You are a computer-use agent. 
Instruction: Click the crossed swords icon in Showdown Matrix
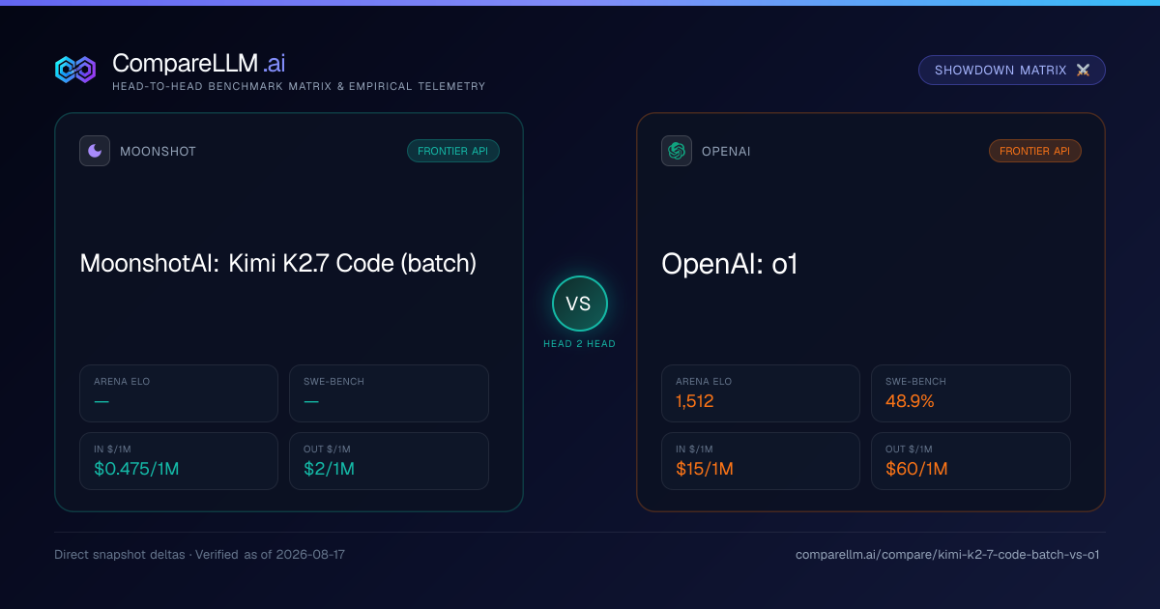click(1083, 71)
